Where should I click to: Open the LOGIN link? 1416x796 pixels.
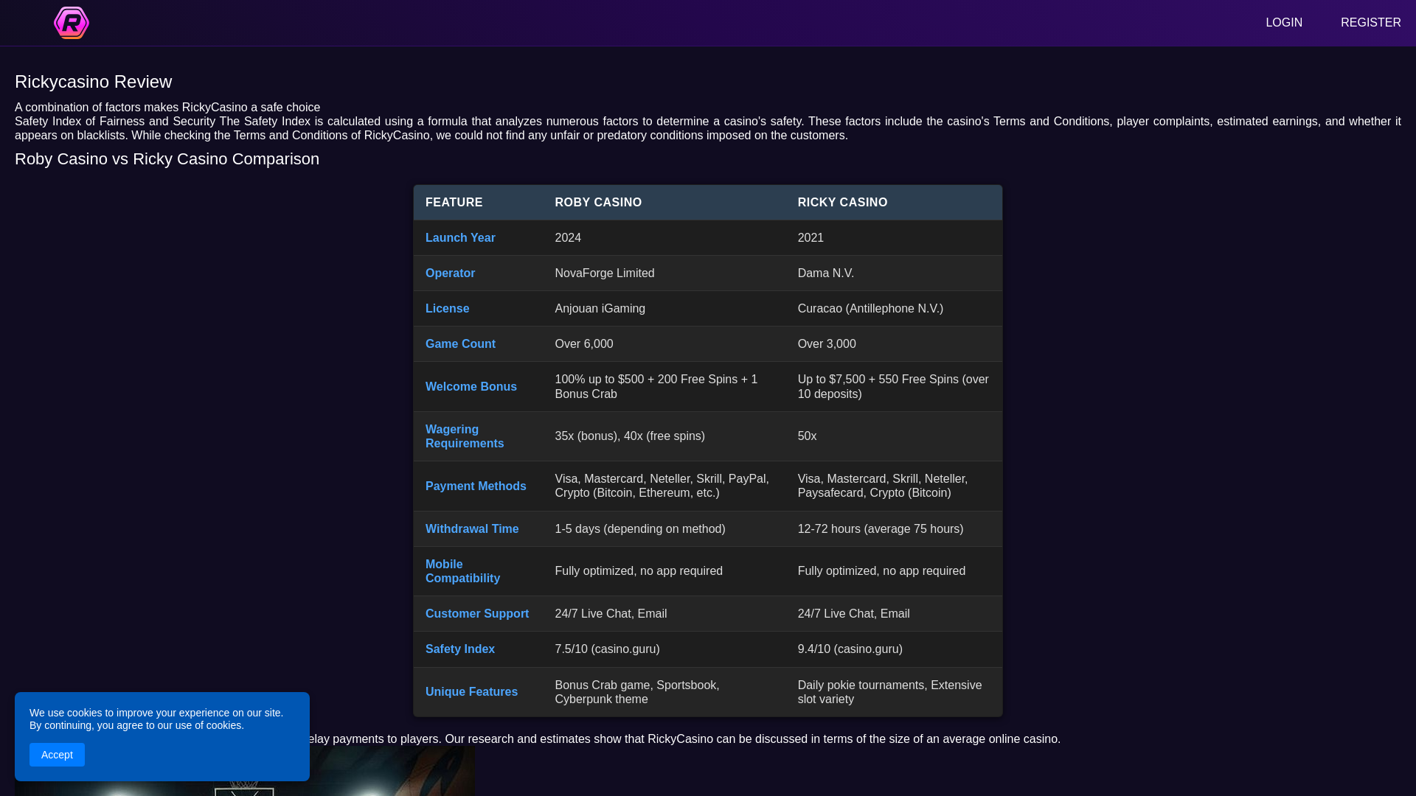coord(1284,23)
